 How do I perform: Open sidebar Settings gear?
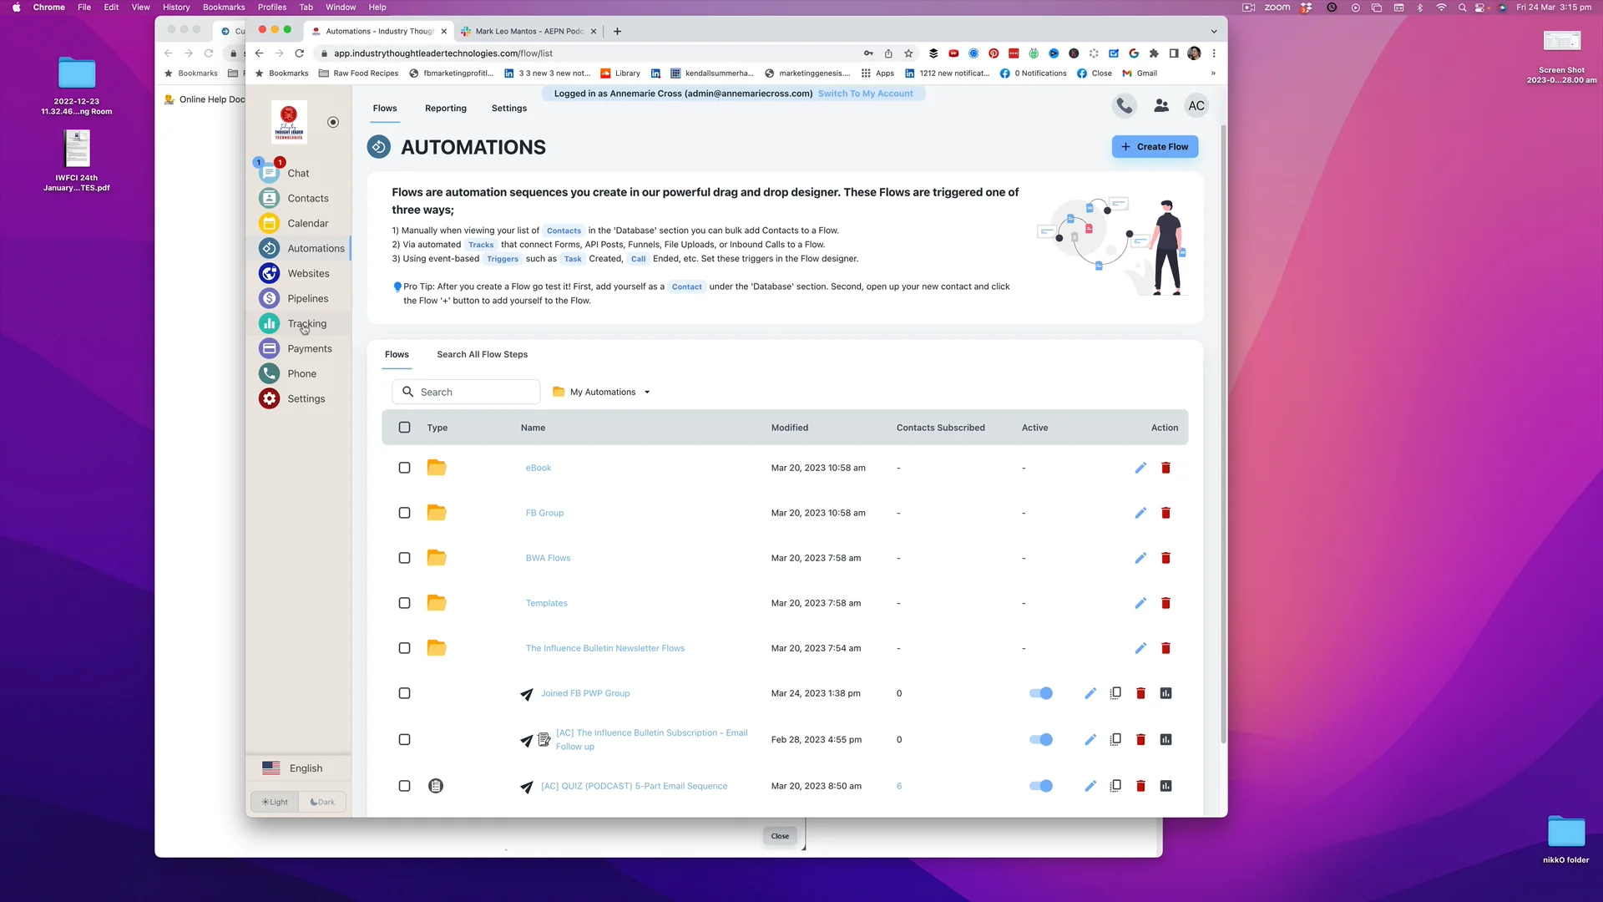click(269, 398)
